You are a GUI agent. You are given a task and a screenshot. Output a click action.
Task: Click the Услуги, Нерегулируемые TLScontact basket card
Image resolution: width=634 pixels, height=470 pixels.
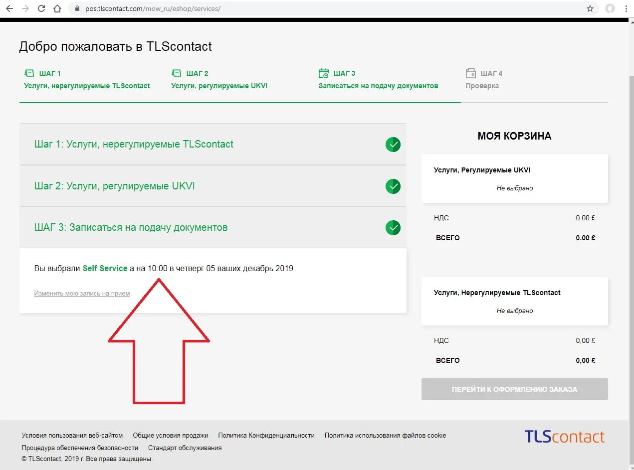coord(514,301)
